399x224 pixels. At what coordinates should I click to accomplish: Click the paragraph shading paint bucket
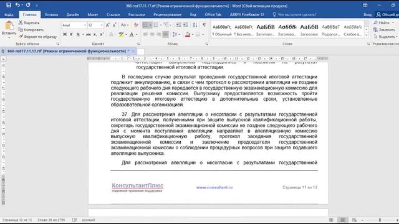[x=188, y=34]
